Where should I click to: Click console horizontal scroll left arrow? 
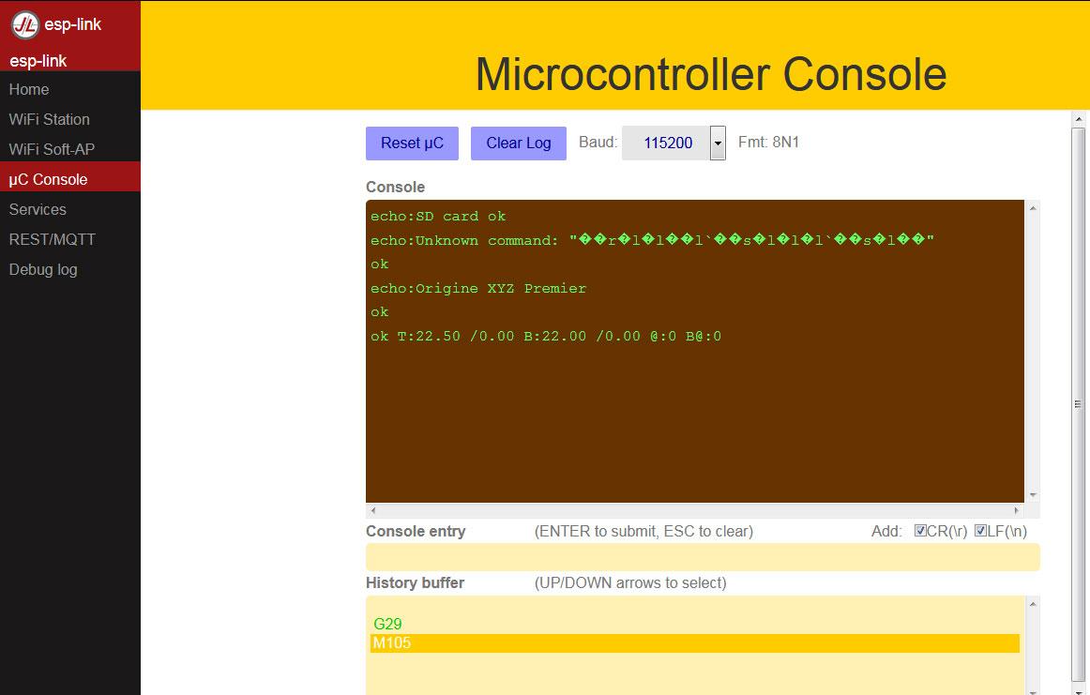[373, 510]
